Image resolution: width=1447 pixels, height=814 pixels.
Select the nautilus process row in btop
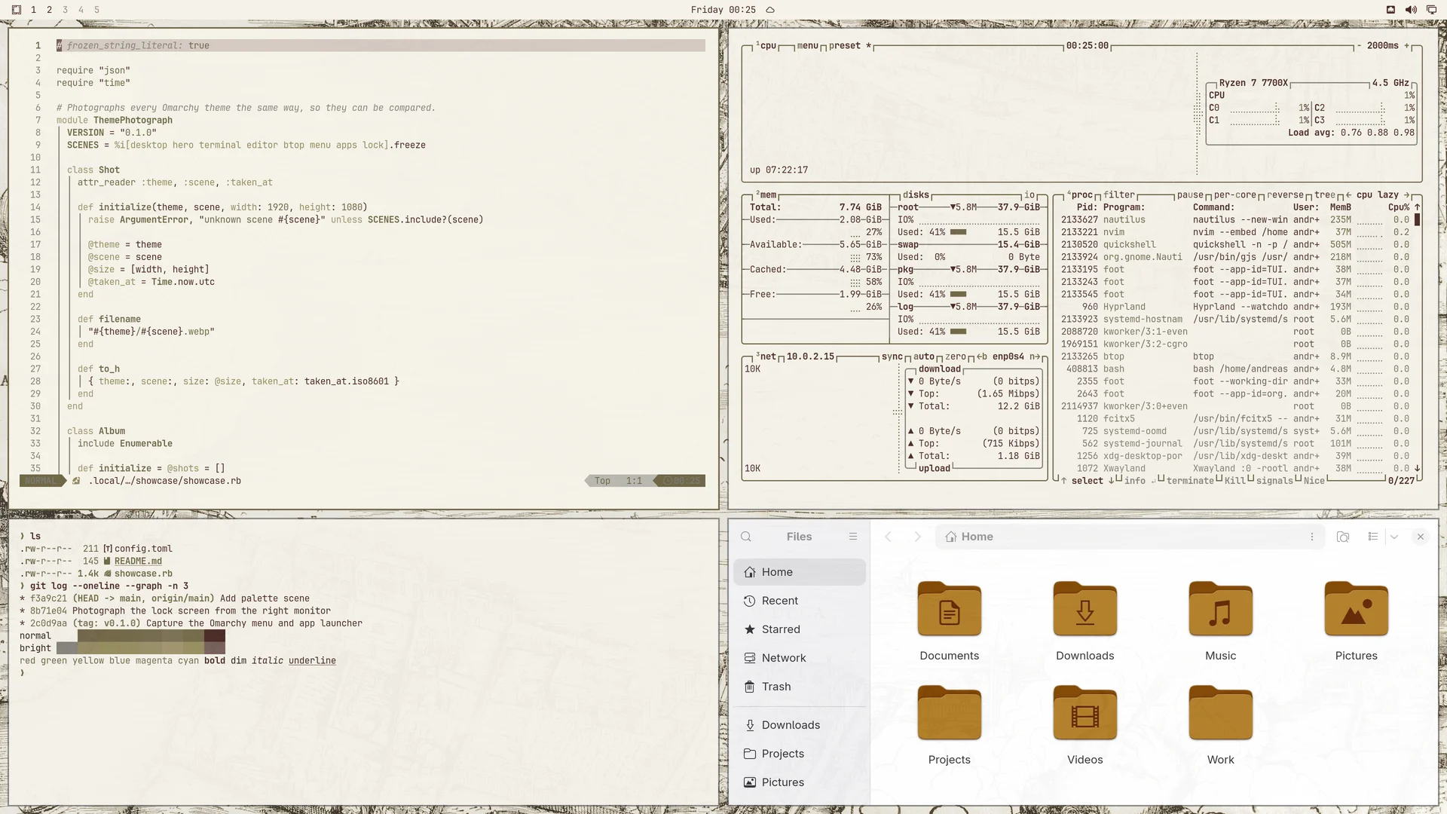[x=1235, y=220]
